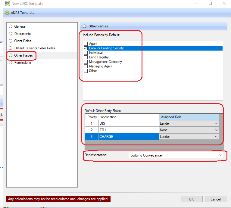The height and width of the screenshot is (208, 231).
Task: Click the app icon in title bar
Action: point(7,4)
